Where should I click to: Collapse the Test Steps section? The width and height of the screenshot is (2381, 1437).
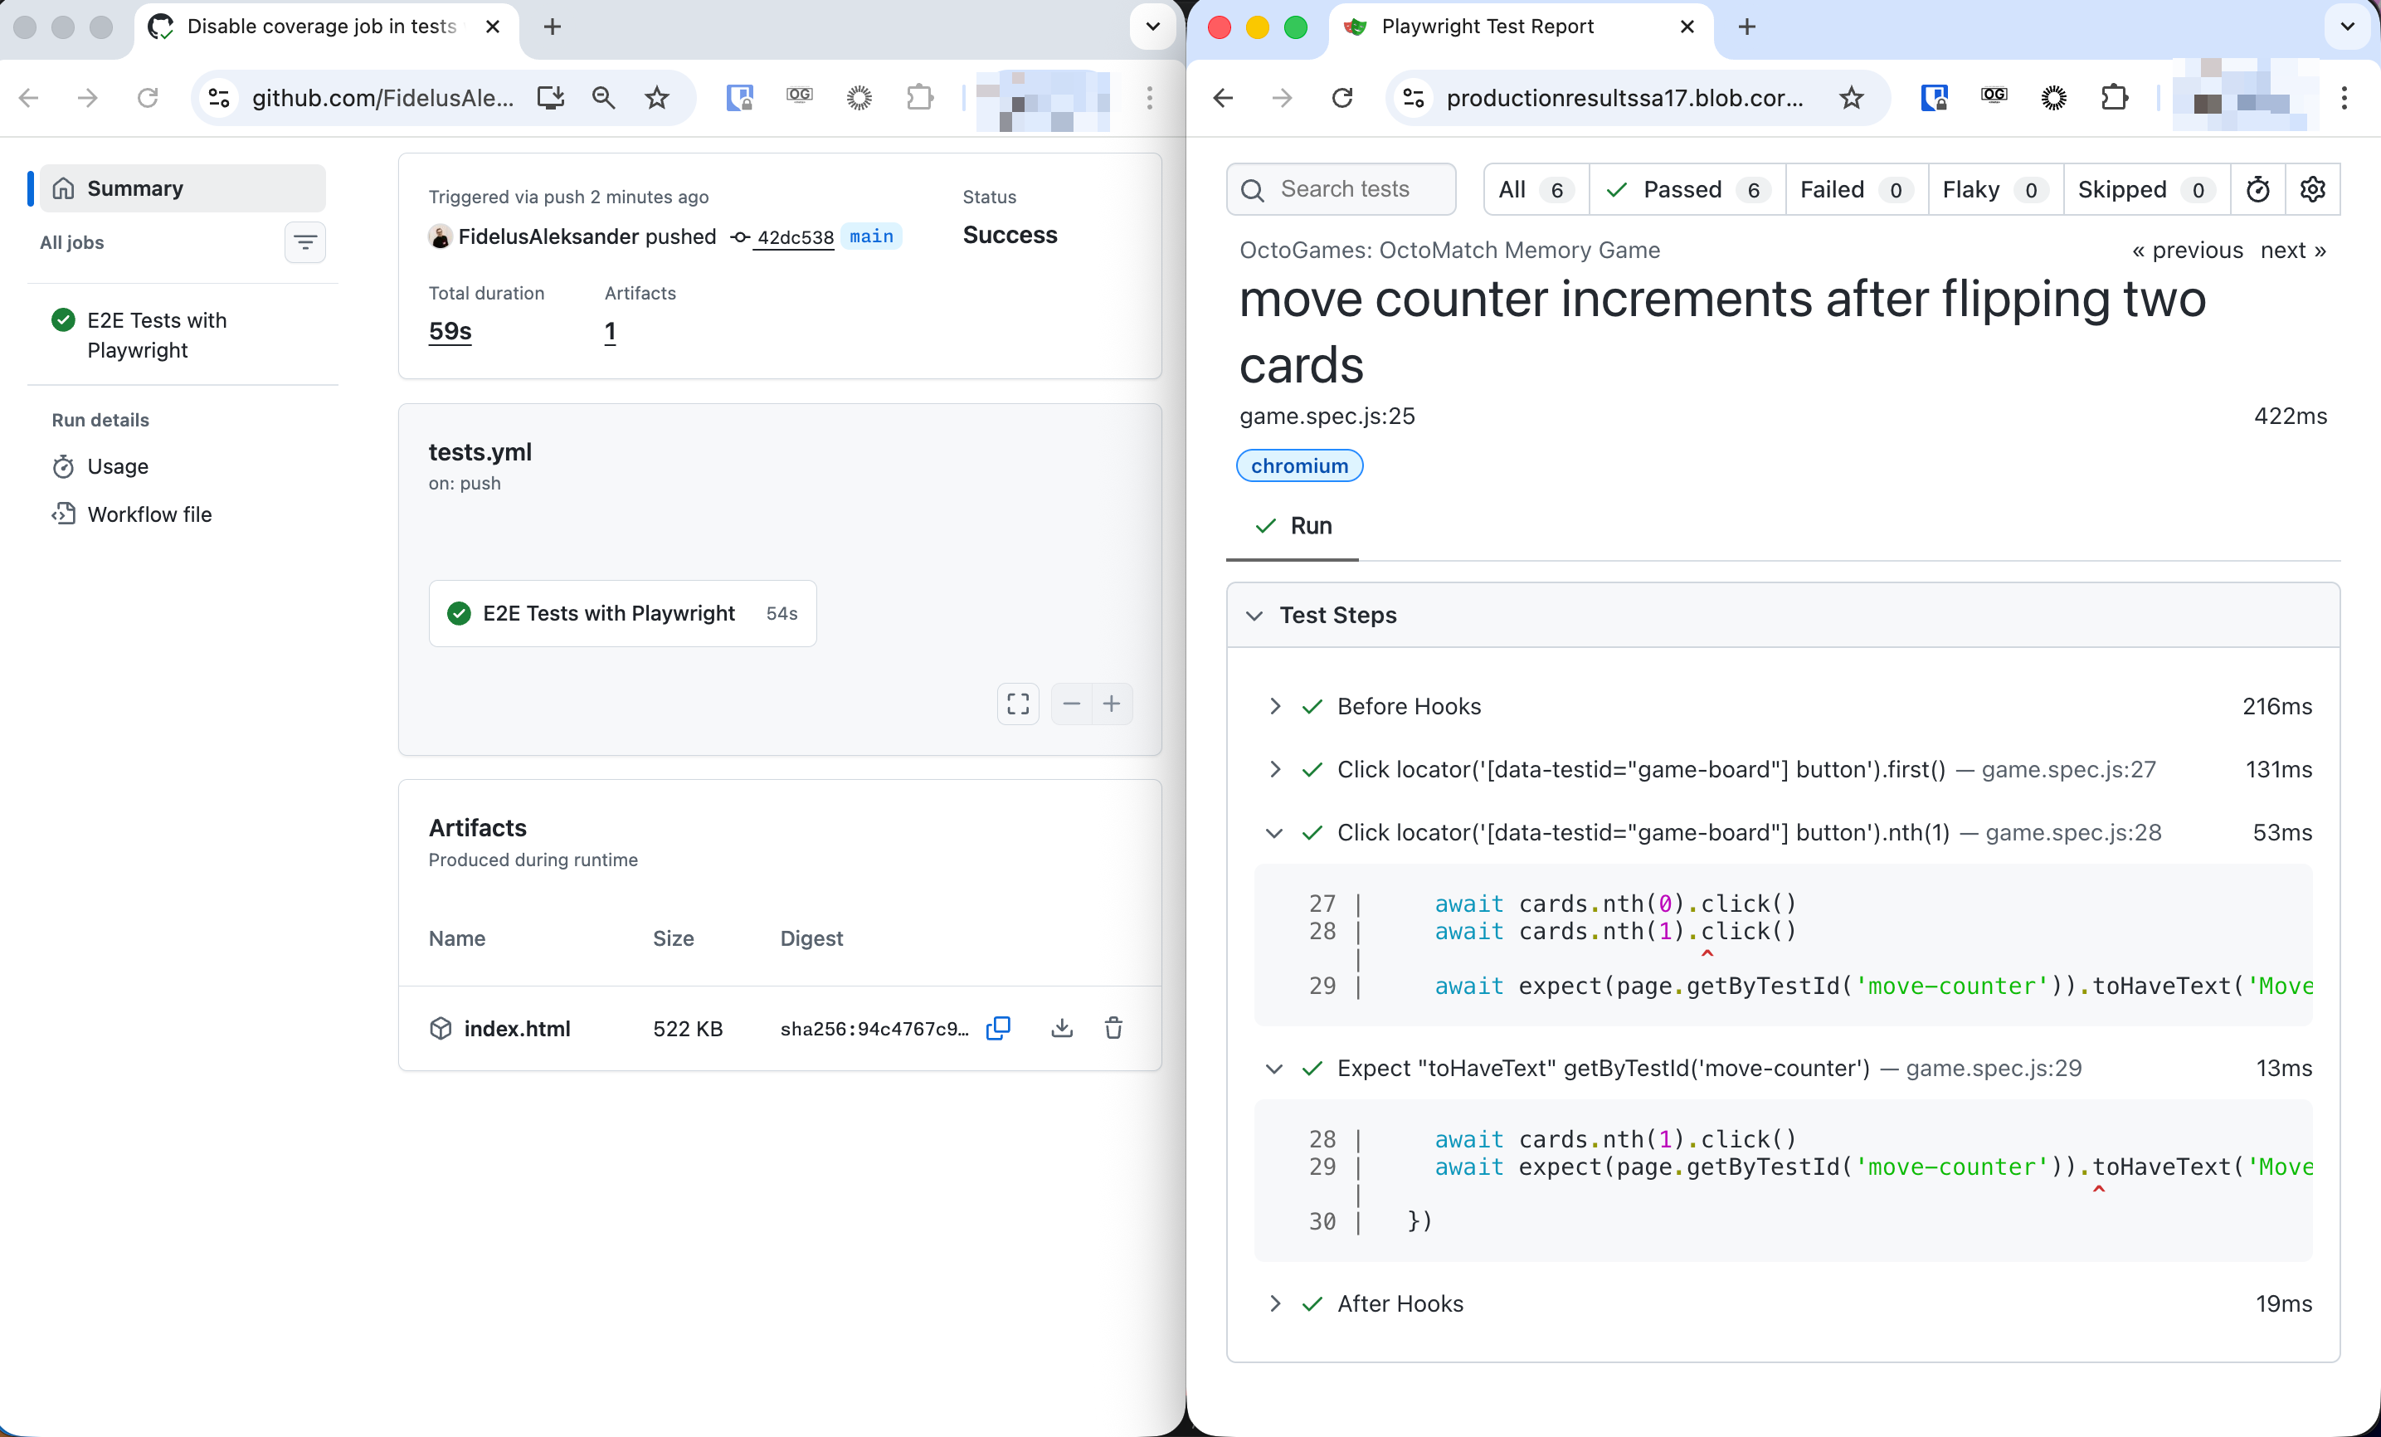[x=1254, y=616]
